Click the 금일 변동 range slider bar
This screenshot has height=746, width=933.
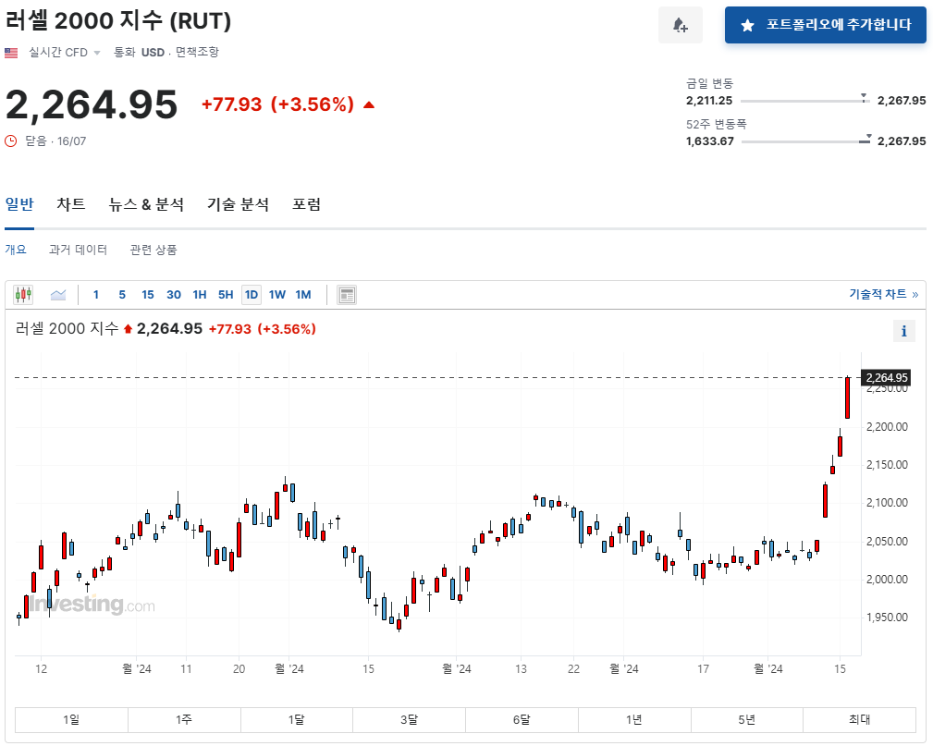tap(805, 101)
